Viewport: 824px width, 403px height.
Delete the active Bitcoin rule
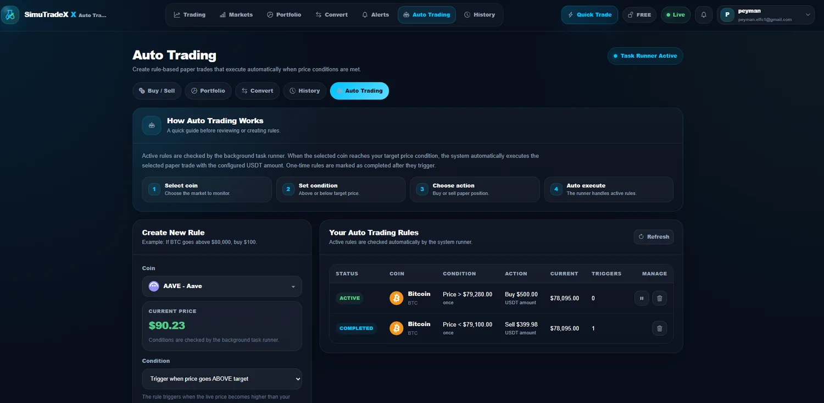(x=660, y=299)
